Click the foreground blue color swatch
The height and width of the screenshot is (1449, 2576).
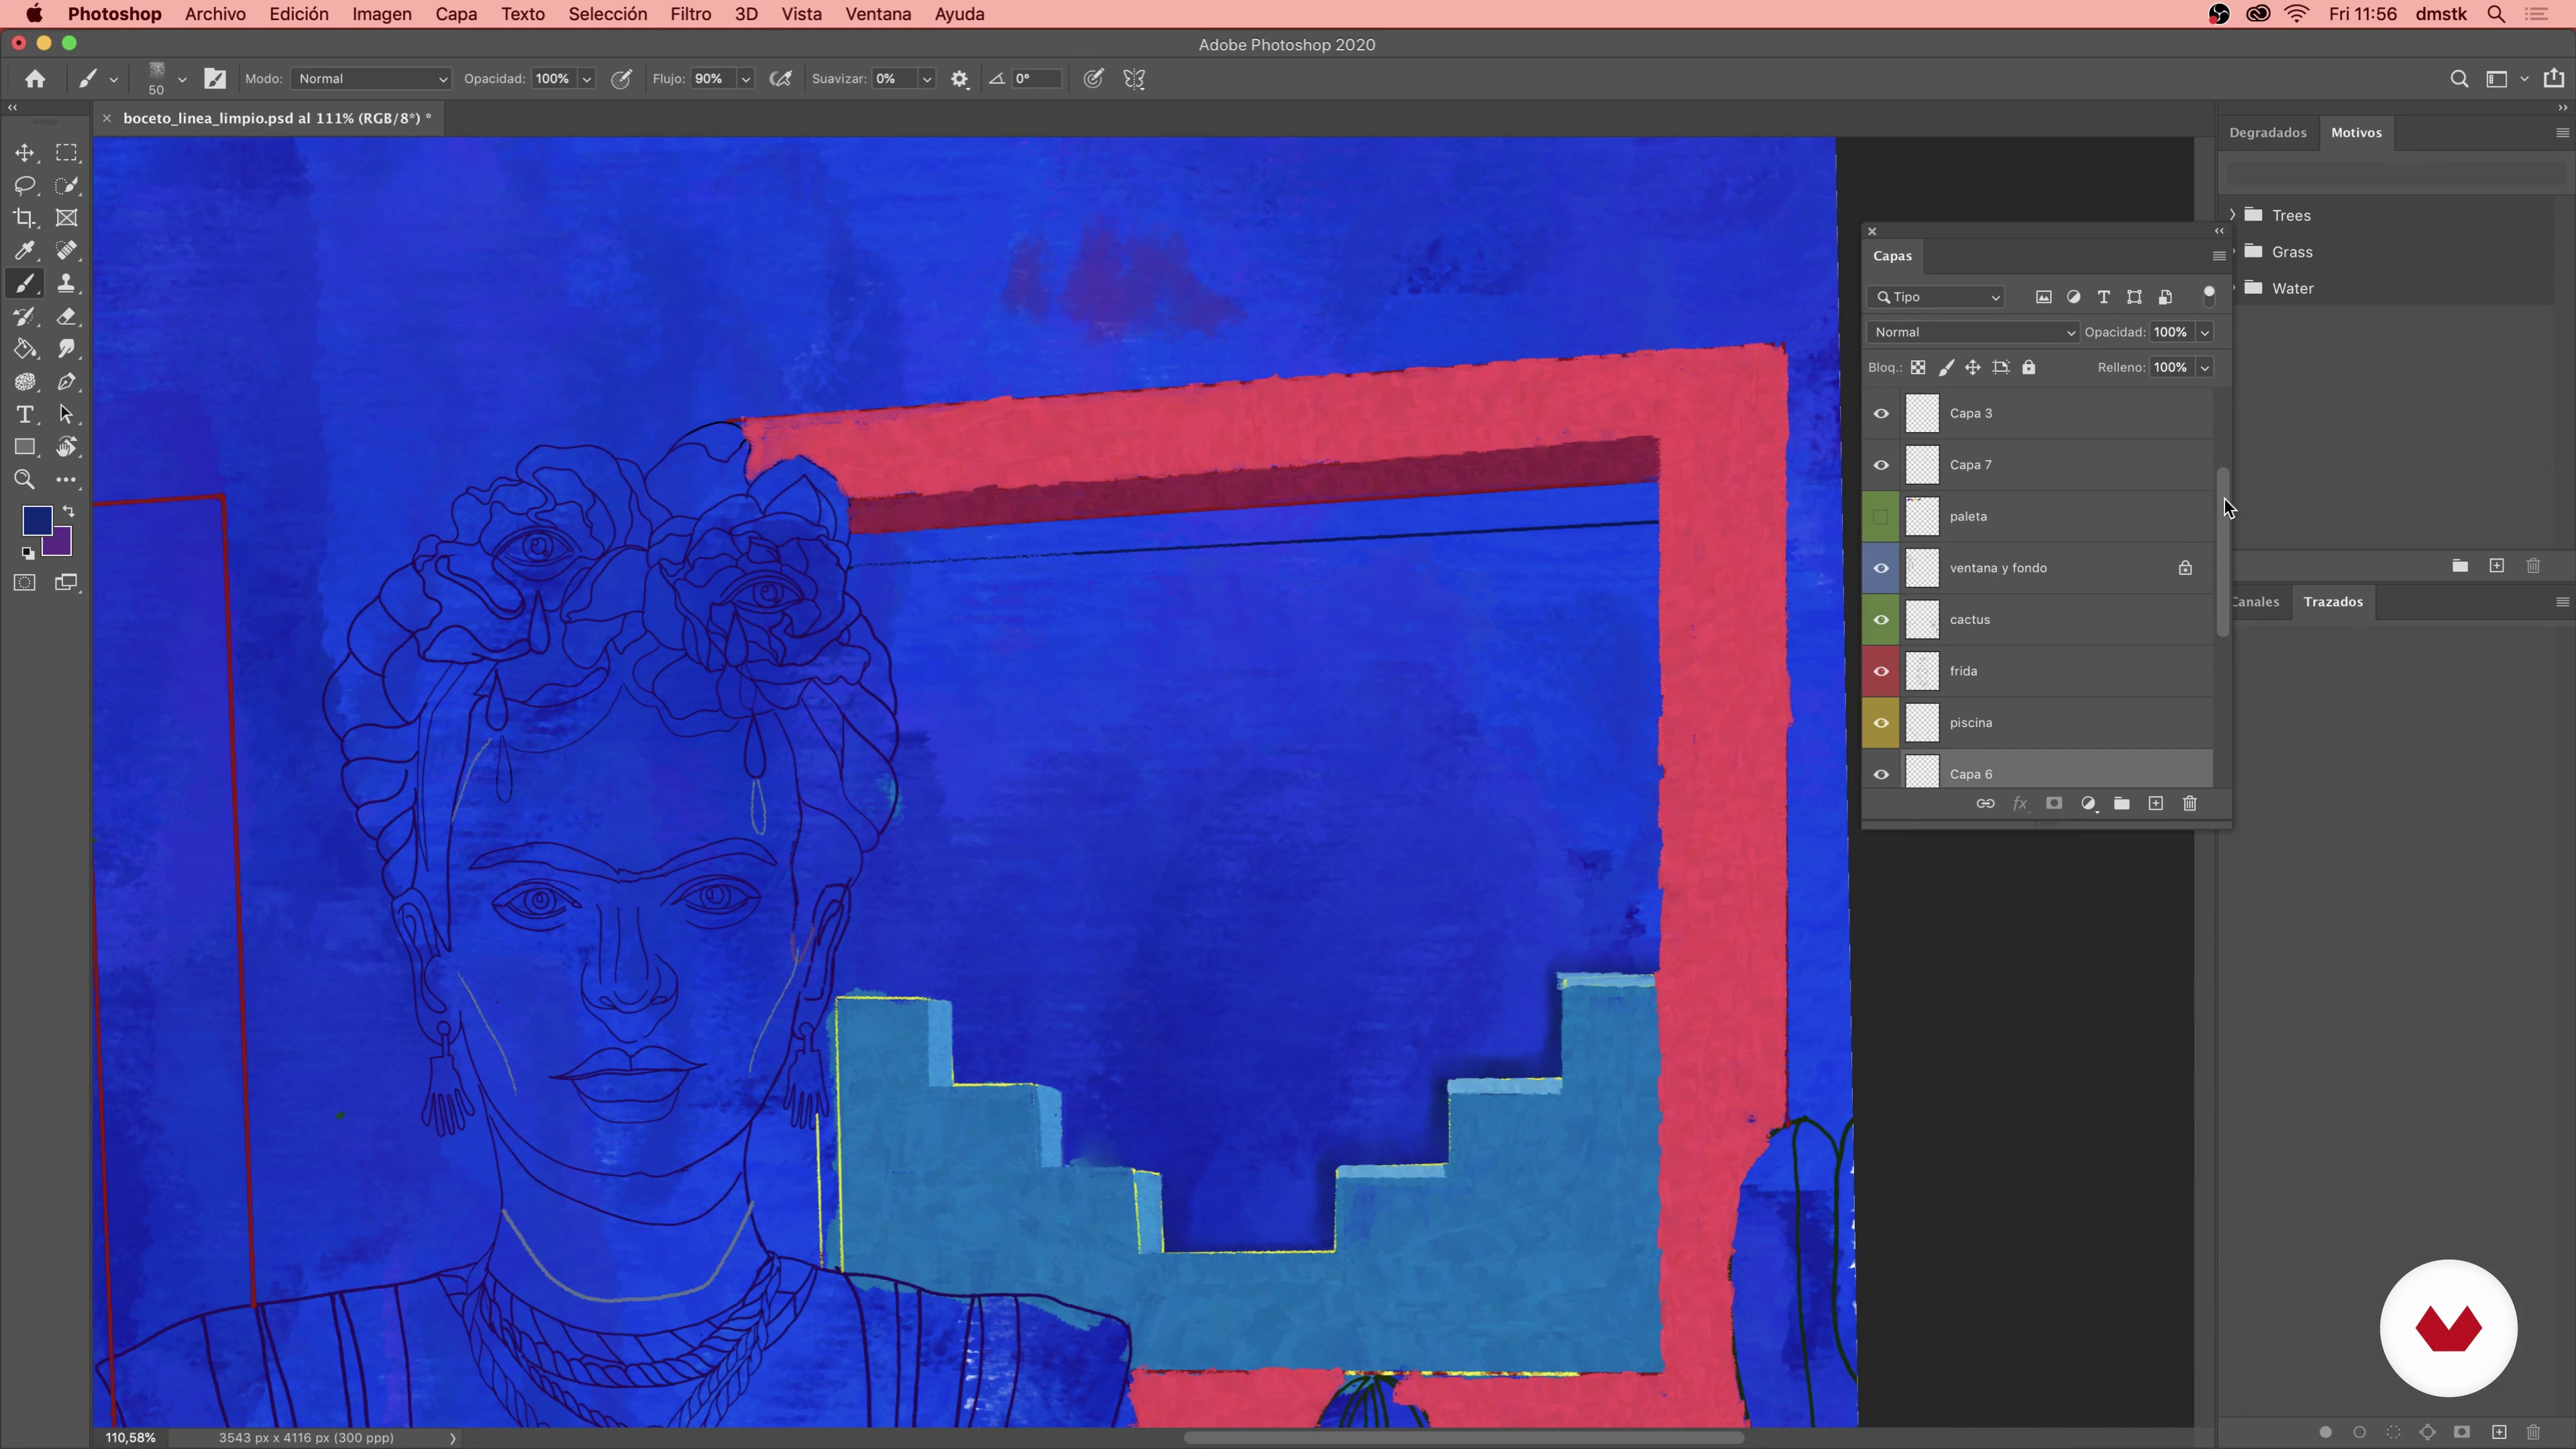[x=36, y=520]
